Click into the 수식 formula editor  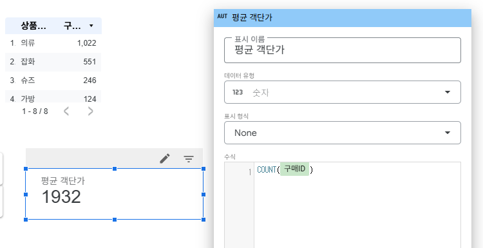click(x=357, y=205)
